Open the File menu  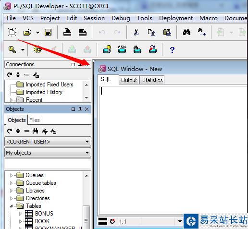(11, 18)
